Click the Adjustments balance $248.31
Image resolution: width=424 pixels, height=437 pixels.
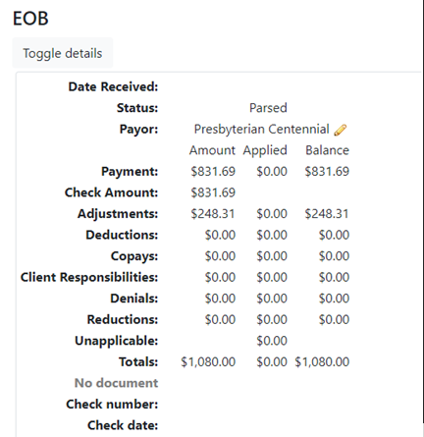point(327,214)
